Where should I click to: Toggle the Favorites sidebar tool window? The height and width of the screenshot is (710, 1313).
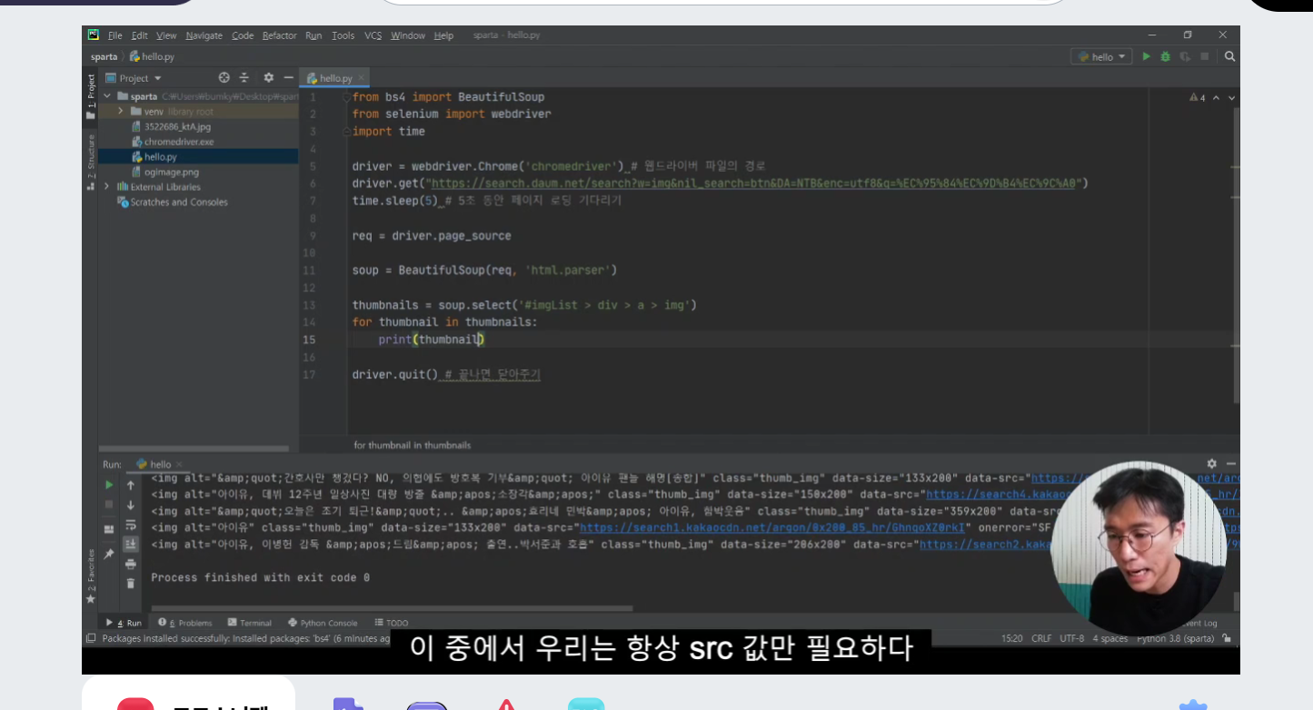(91, 576)
